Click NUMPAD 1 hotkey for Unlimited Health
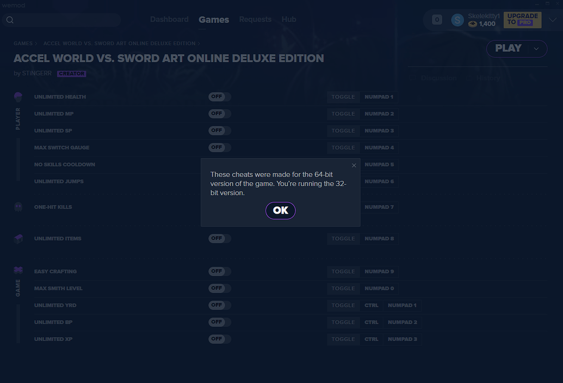The width and height of the screenshot is (563, 383). pos(379,97)
